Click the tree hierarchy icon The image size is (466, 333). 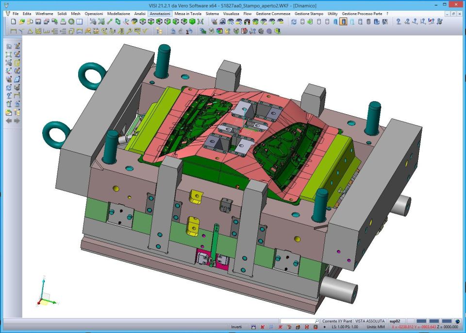(159, 31)
